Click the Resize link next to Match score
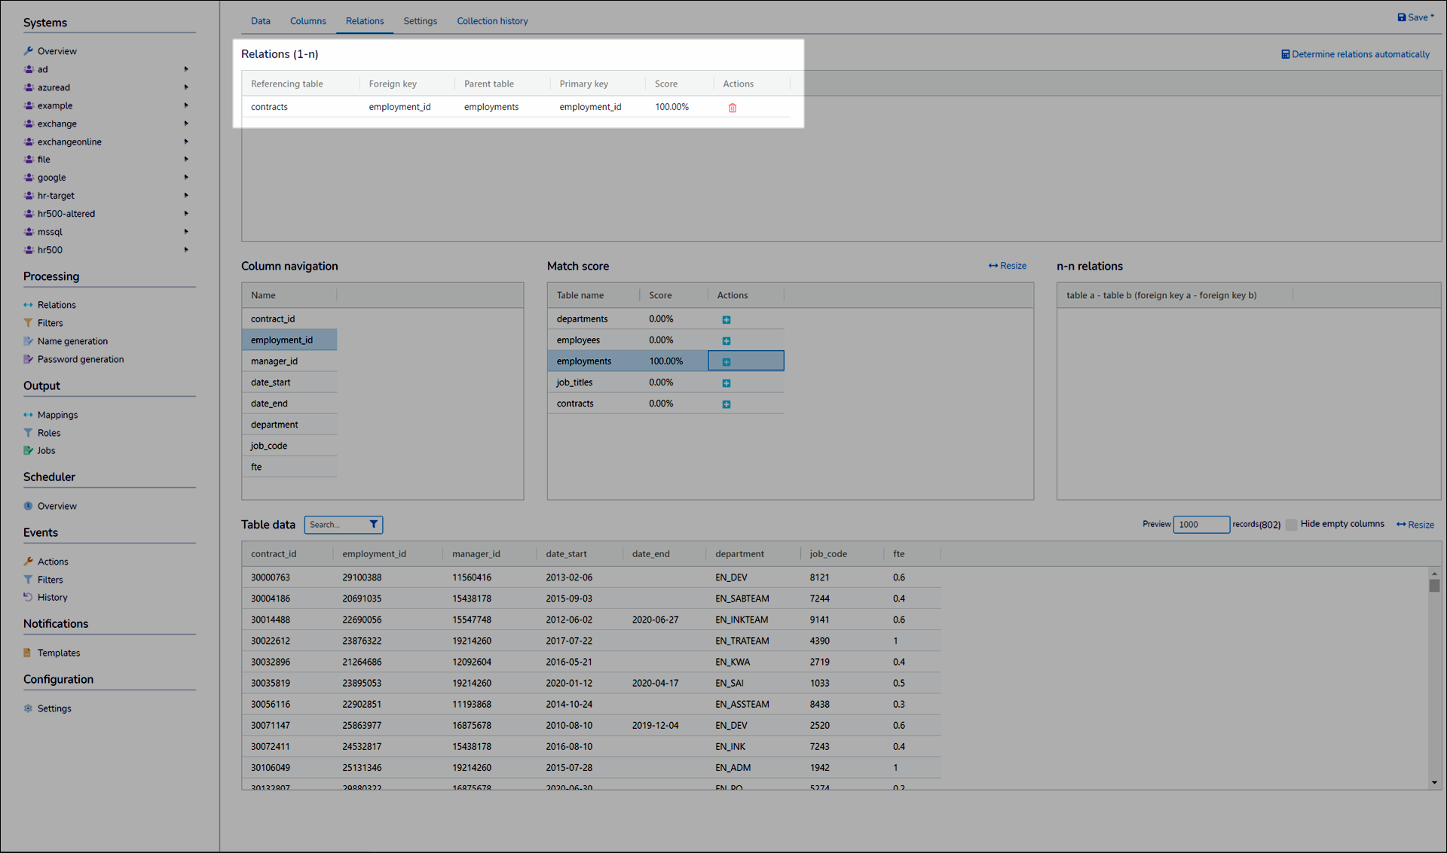1447x853 pixels. point(1007,266)
